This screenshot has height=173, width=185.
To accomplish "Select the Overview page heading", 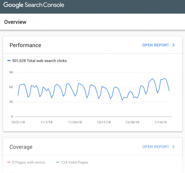I will pyautogui.click(x=15, y=22).
